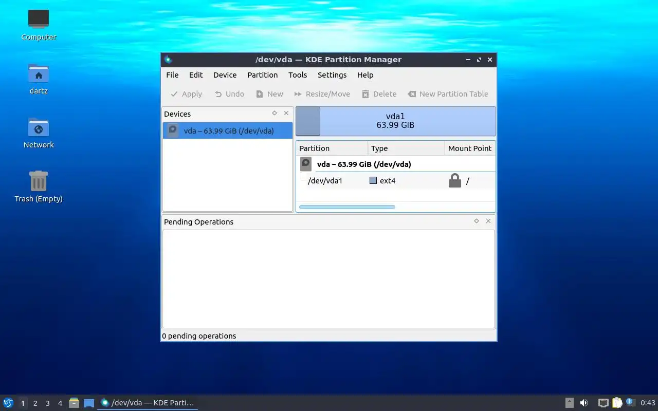Viewport: 658px width, 411px height.
Task: Open the dartz home folder icon
Action: tap(39, 79)
